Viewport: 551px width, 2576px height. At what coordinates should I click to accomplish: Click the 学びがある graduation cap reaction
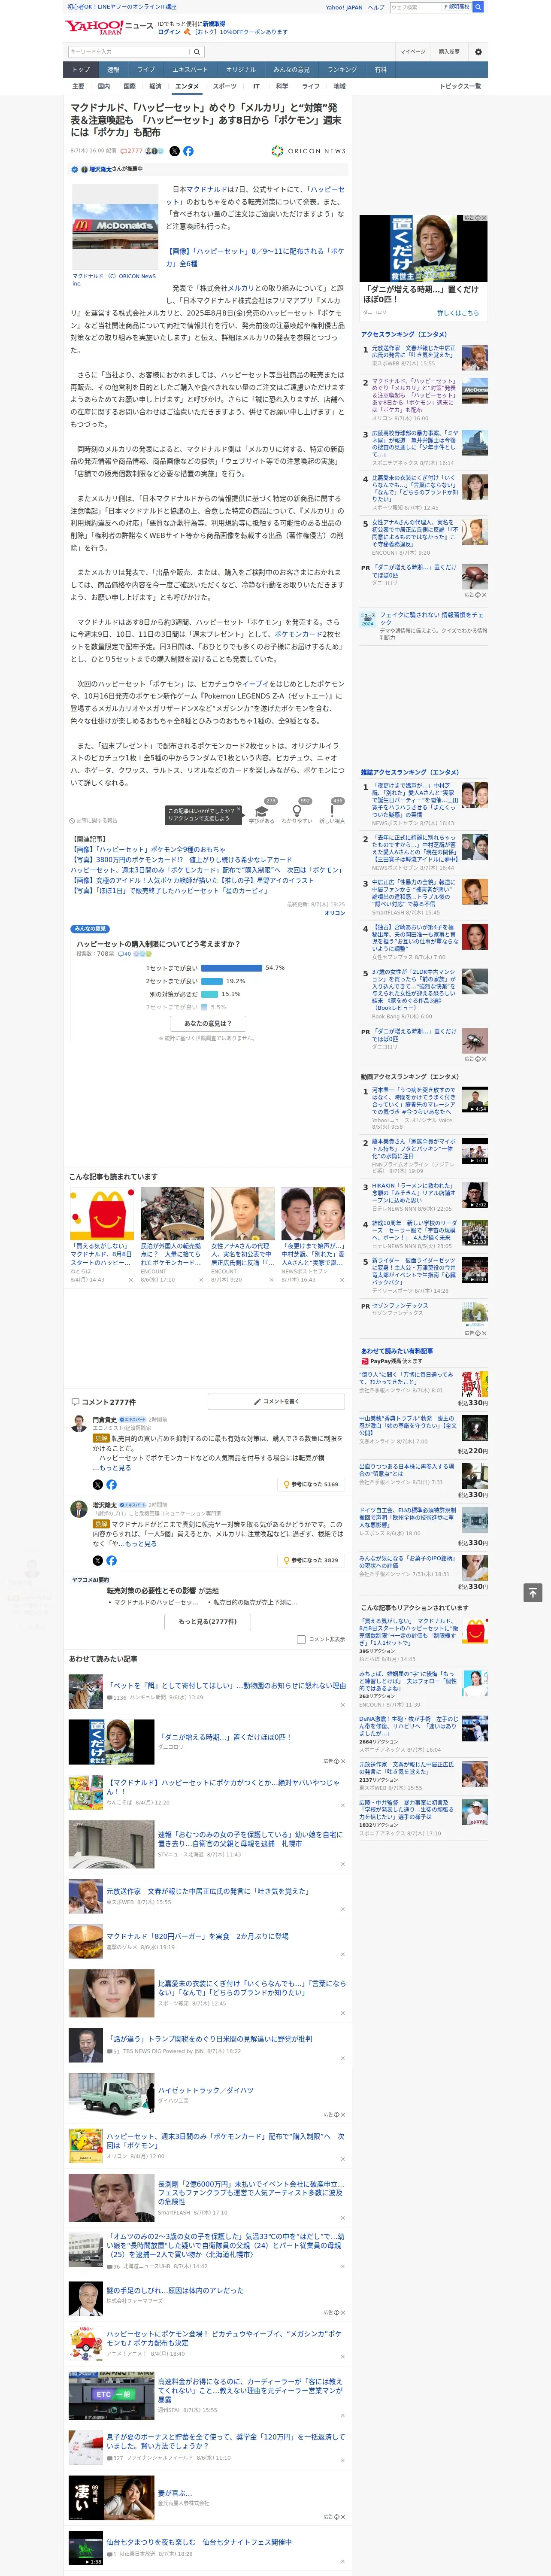click(x=262, y=811)
